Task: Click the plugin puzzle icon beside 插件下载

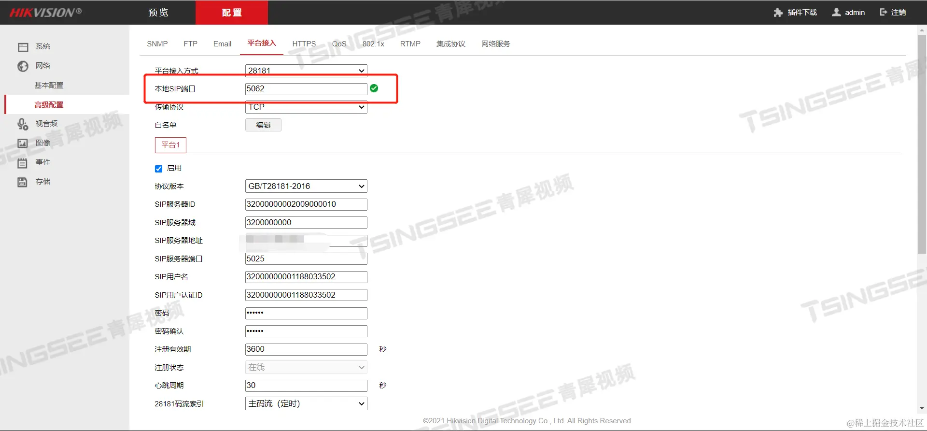Action: (778, 13)
